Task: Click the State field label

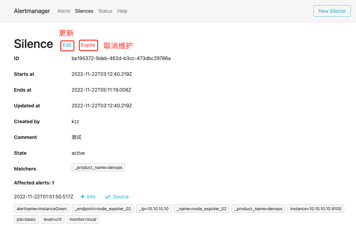Action: pyautogui.click(x=20, y=153)
